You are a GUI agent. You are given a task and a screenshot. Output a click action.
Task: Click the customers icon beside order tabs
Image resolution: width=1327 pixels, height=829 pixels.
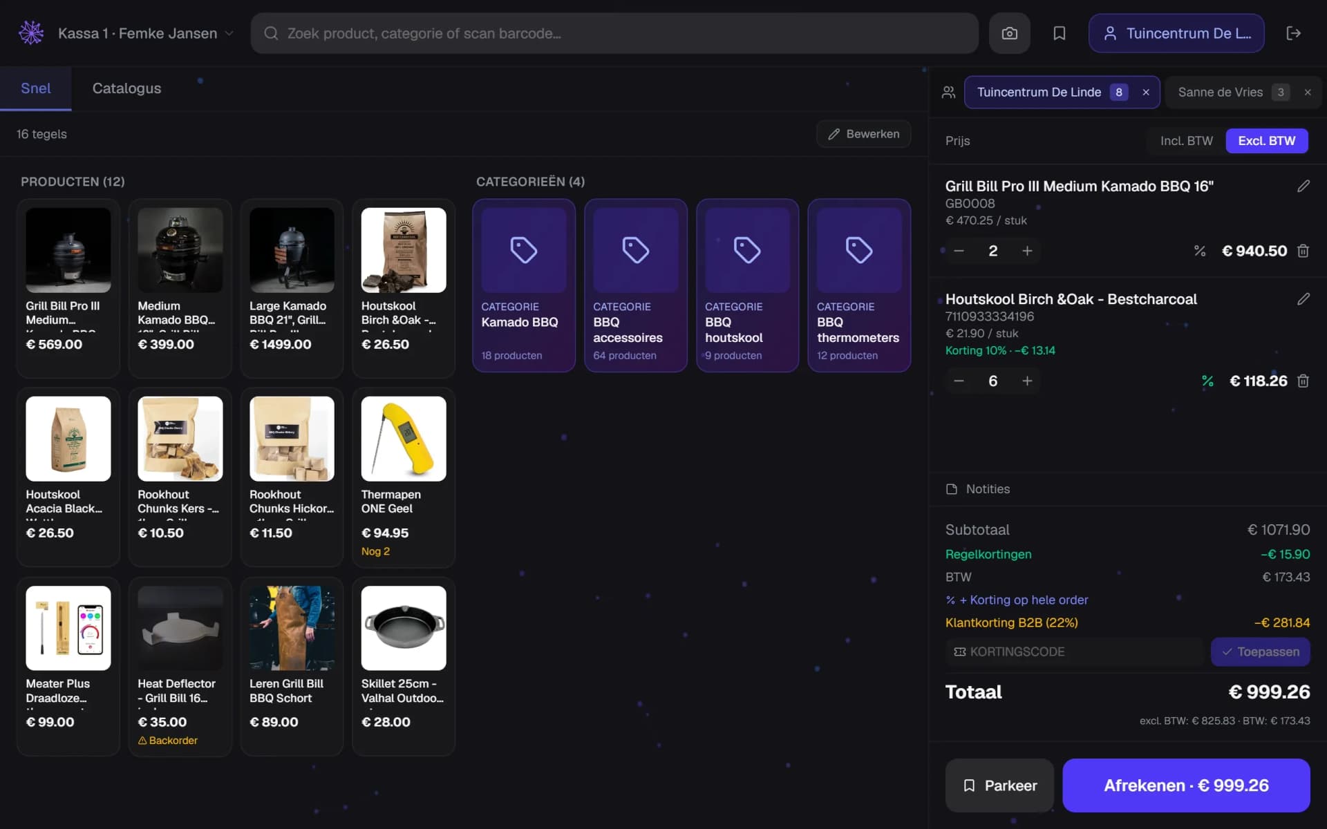point(948,93)
